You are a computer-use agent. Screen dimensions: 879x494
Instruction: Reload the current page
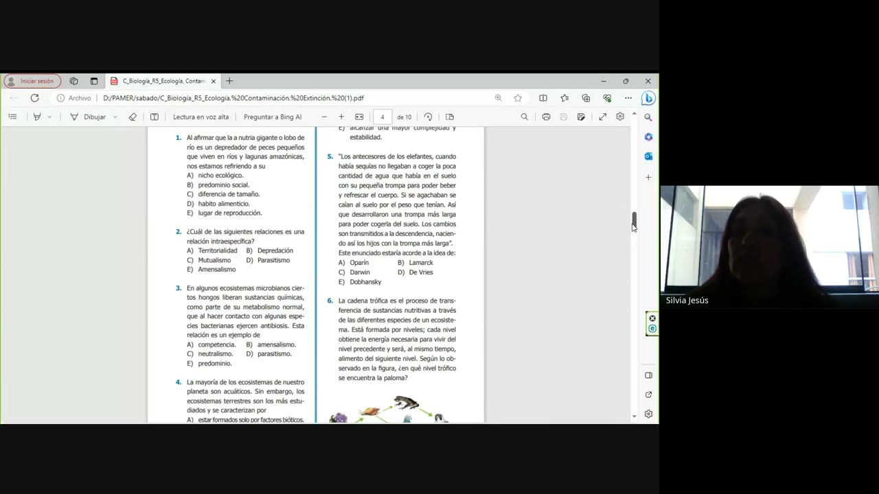[34, 98]
